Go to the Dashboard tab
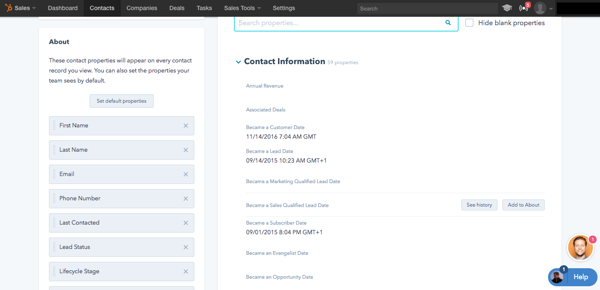Image resolution: width=600 pixels, height=290 pixels. [63, 8]
